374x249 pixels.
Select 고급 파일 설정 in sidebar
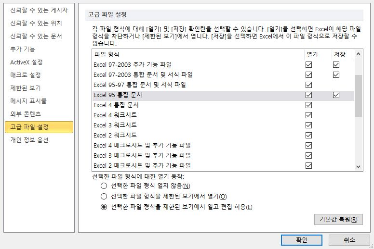(39, 127)
